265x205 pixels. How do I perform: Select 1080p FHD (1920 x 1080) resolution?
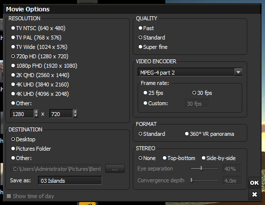[x=44, y=66]
